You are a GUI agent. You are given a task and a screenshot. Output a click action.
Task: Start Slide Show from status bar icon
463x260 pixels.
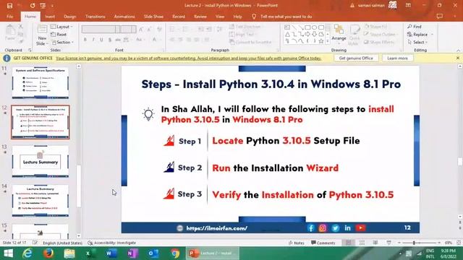(x=389, y=243)
